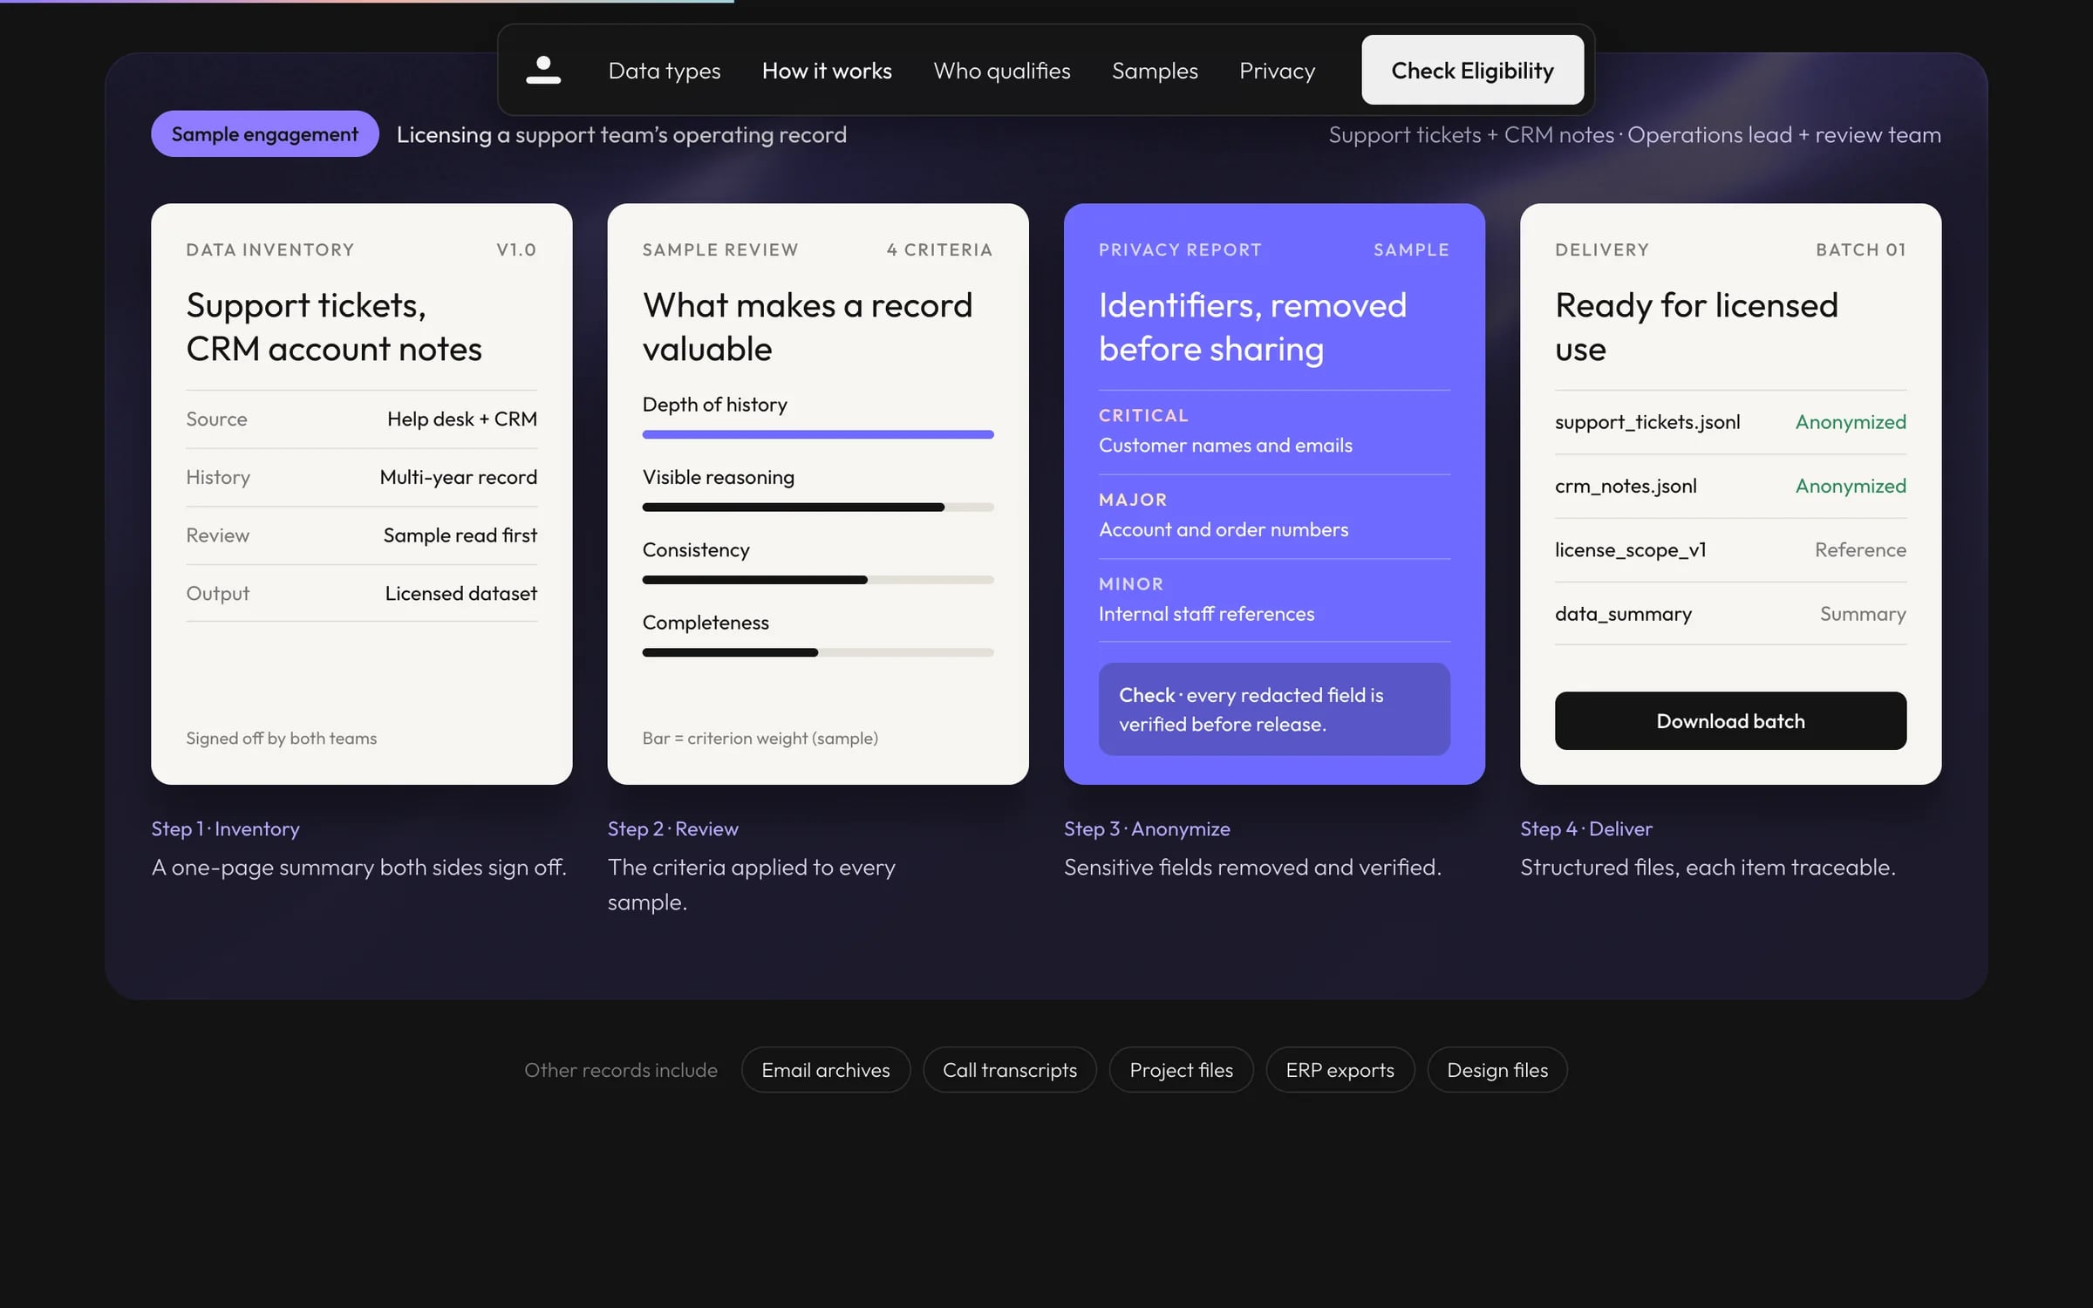Click the Sample engagement badge
This screenshot has width=2093, height=1308.
pyautogui.click(x=264, y=133)
